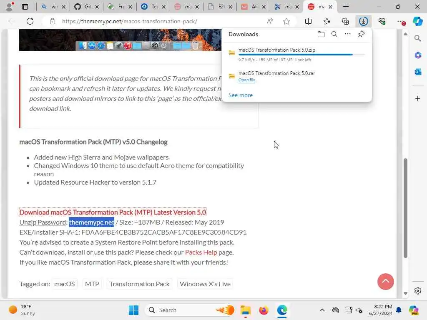Open more options ellipsis in Downloads panel

348,34
